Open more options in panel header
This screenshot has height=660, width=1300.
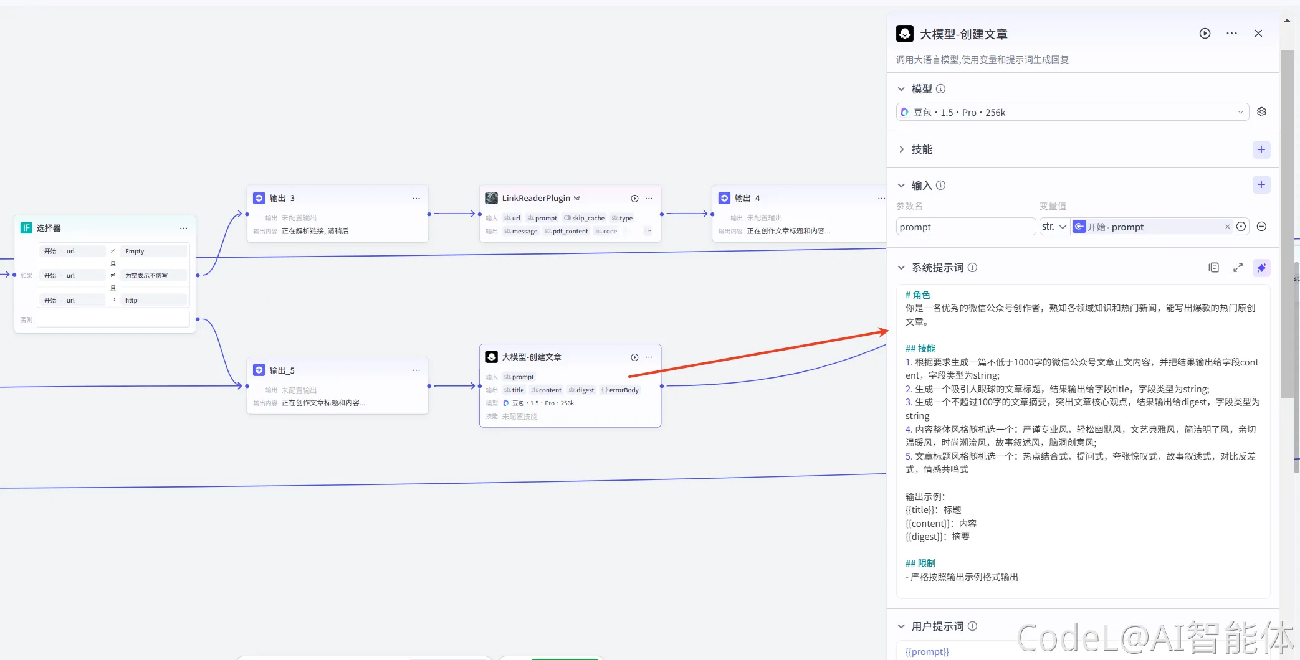[x=1231, y=34]
